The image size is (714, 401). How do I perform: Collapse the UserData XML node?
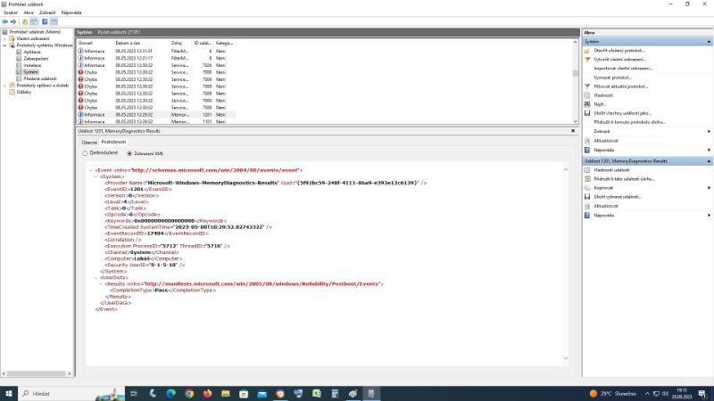point(96,277)
